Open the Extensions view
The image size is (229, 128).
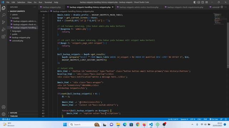[4, 36]
